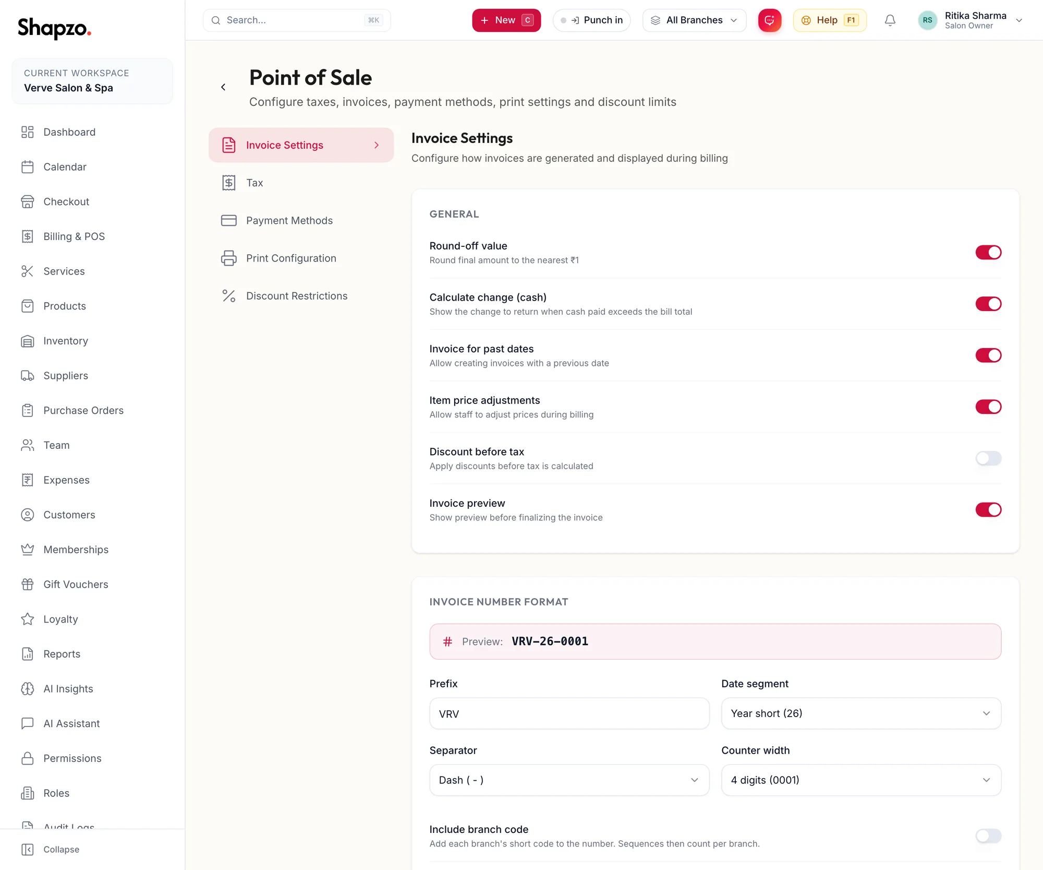The width and height of the screenshot is (1043, 870).
Task: Click the Search field
Action: [x=296, y=20]
